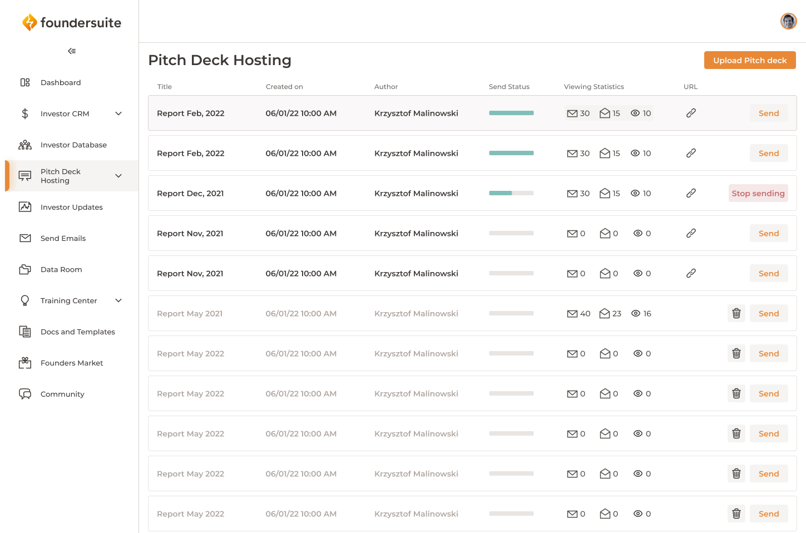The height and width of the screenshot is (533, 806).
Task: Stop sending Report Dec 2021
Action: 758,193
